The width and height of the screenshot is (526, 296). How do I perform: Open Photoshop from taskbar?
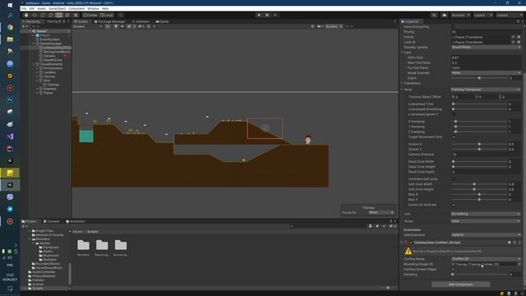coord(10,100)
